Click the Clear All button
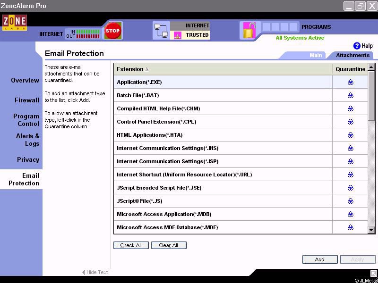 click(x=169, y=245)
